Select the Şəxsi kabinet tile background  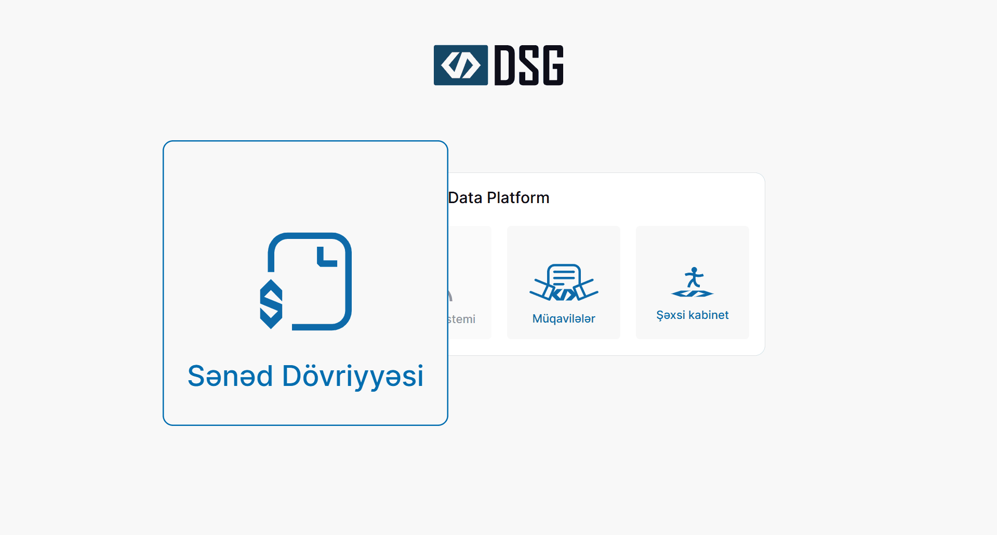693,244
